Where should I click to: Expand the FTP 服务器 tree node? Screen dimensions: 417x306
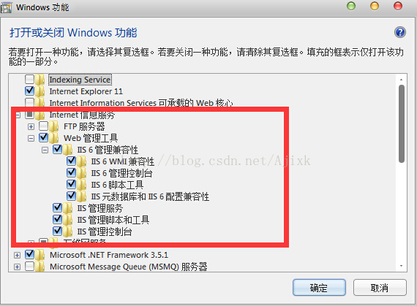tap(31, 126)
